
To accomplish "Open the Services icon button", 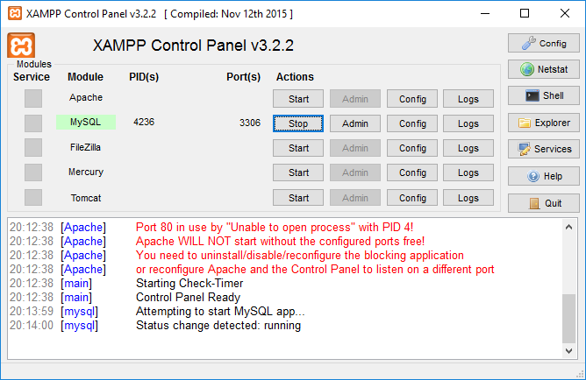I will [543, 149].
